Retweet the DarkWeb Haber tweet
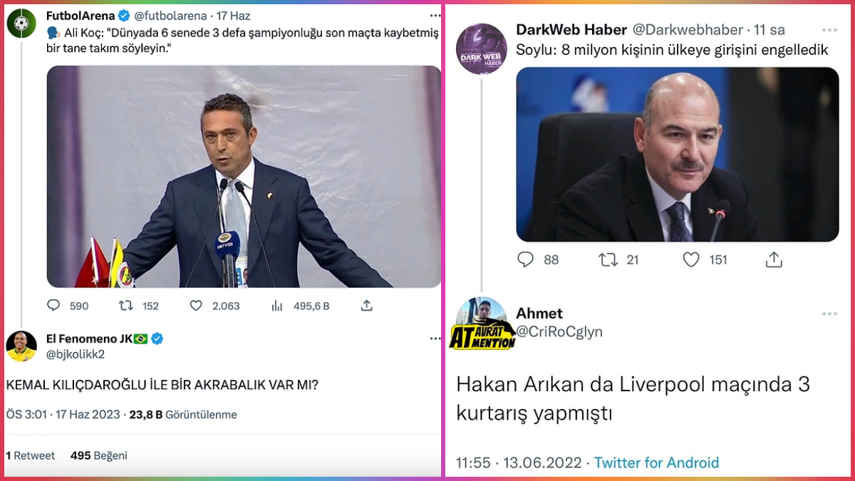This screenshot has height=481, width=855. [608, 260]
